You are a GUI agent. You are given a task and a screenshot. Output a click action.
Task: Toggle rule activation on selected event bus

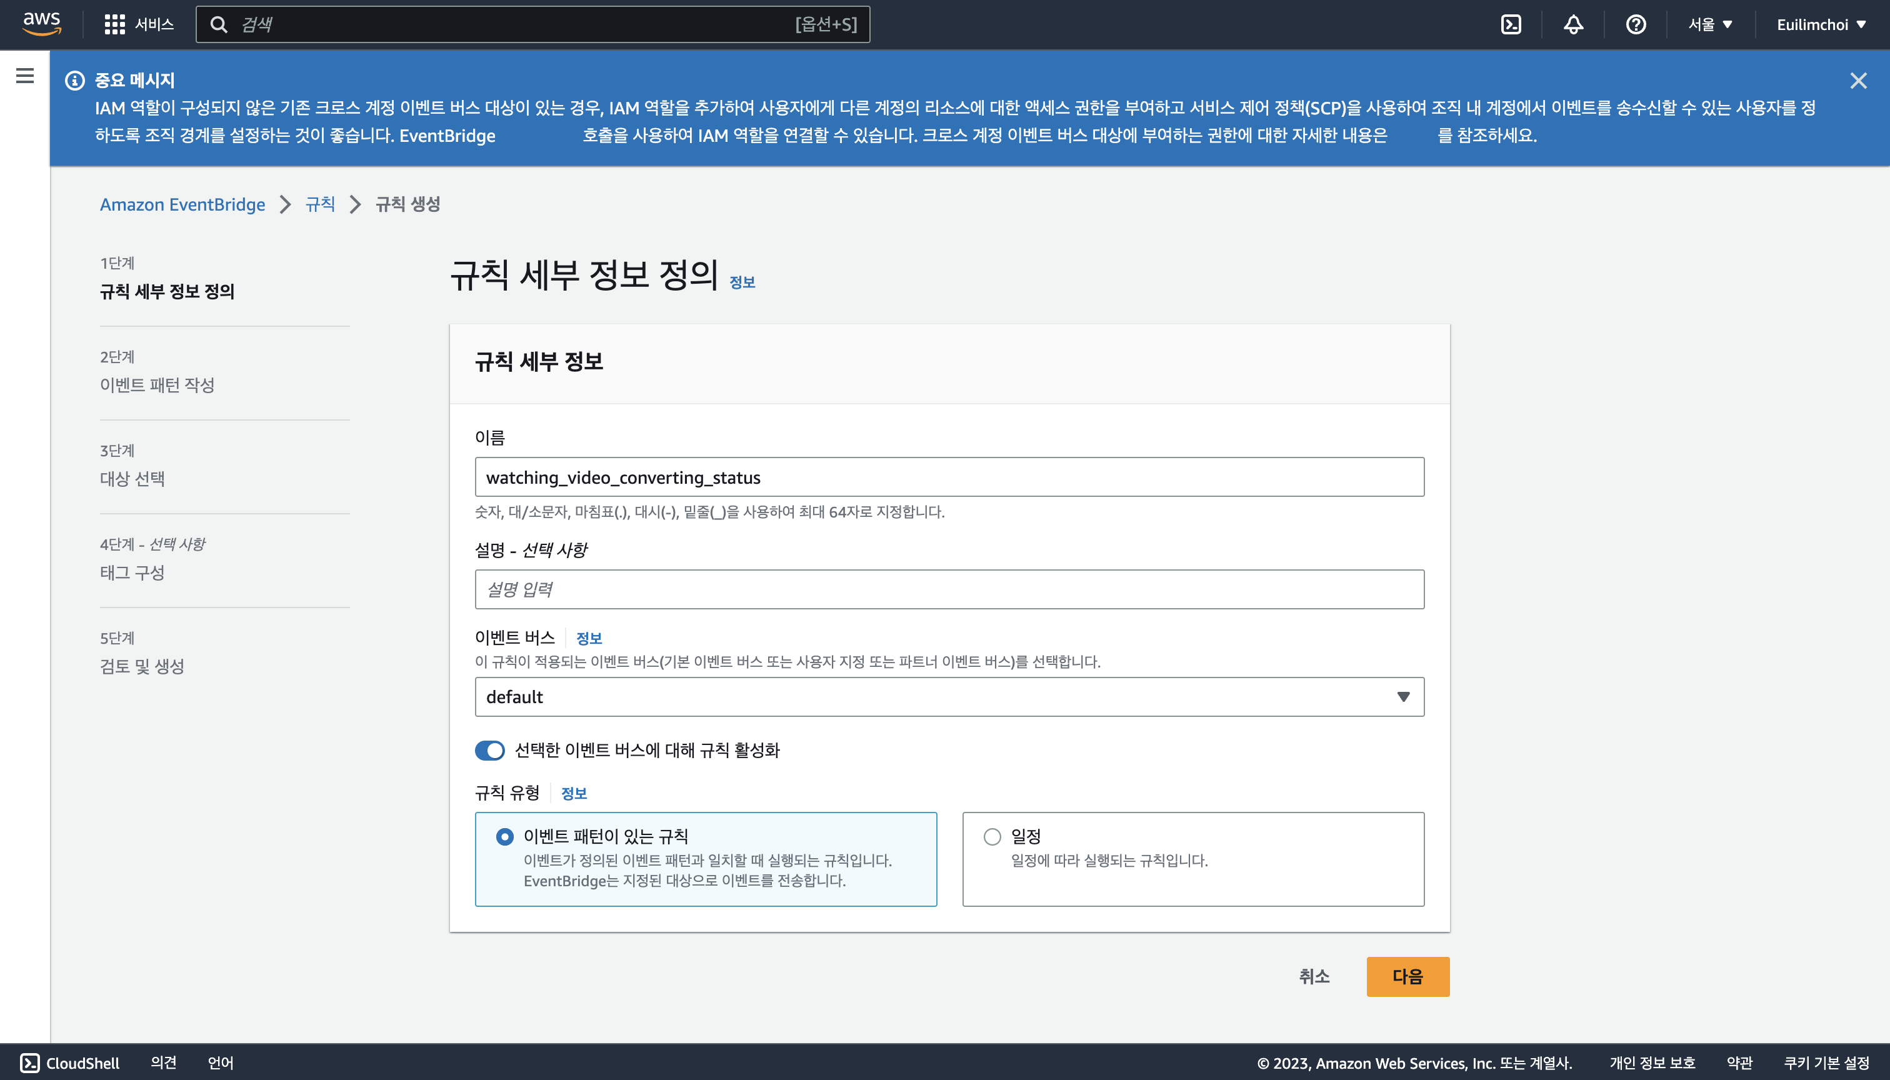coord(489,750)
